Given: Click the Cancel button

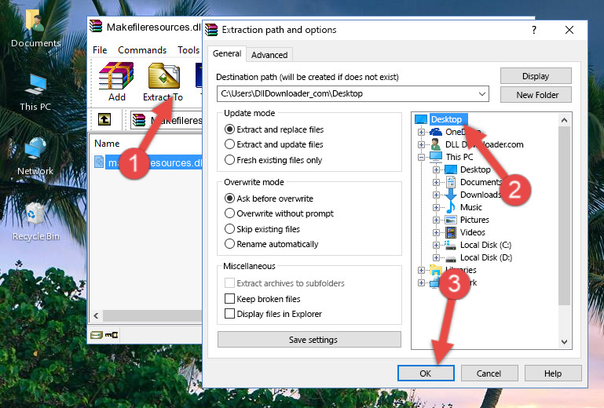Looking at the screenshot, I should pos(489,373).
